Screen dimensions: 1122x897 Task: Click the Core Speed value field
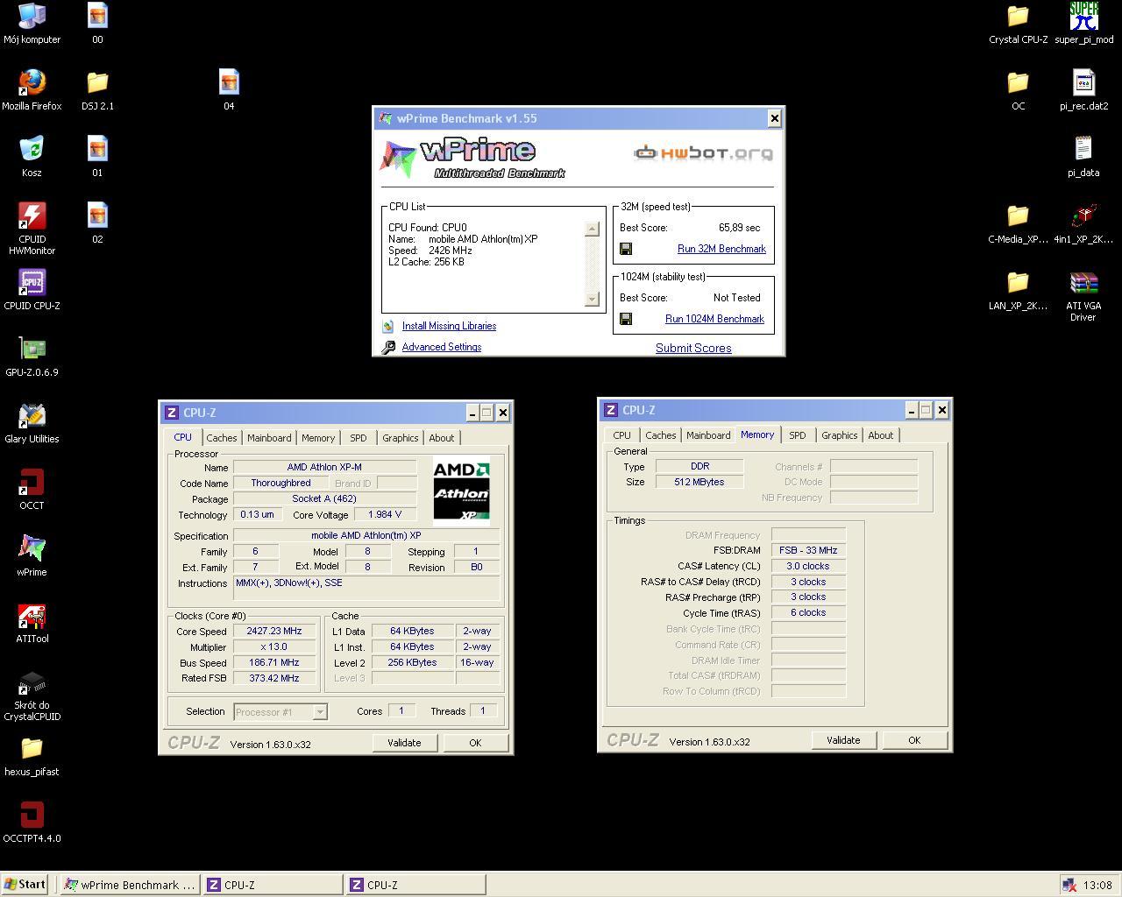coord(274,631)
